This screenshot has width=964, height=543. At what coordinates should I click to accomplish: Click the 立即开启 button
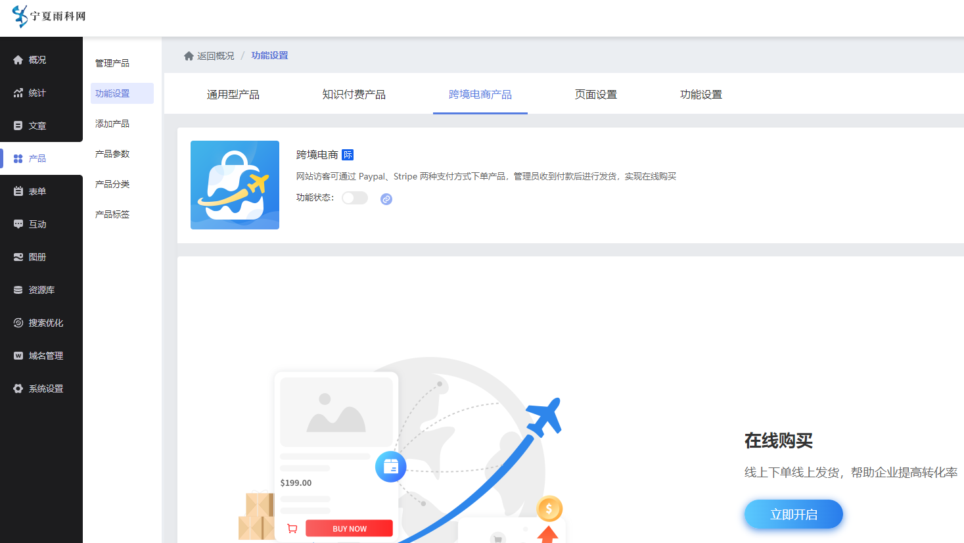click(x=794, y=514)
